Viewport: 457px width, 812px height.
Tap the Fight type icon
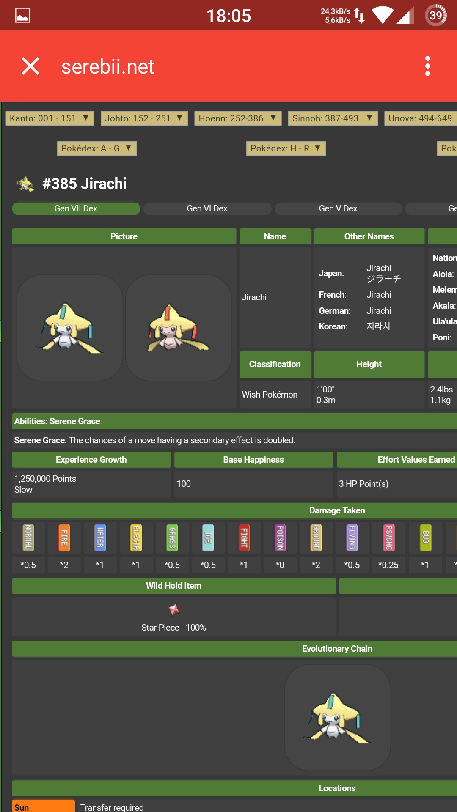coord(244,538)
